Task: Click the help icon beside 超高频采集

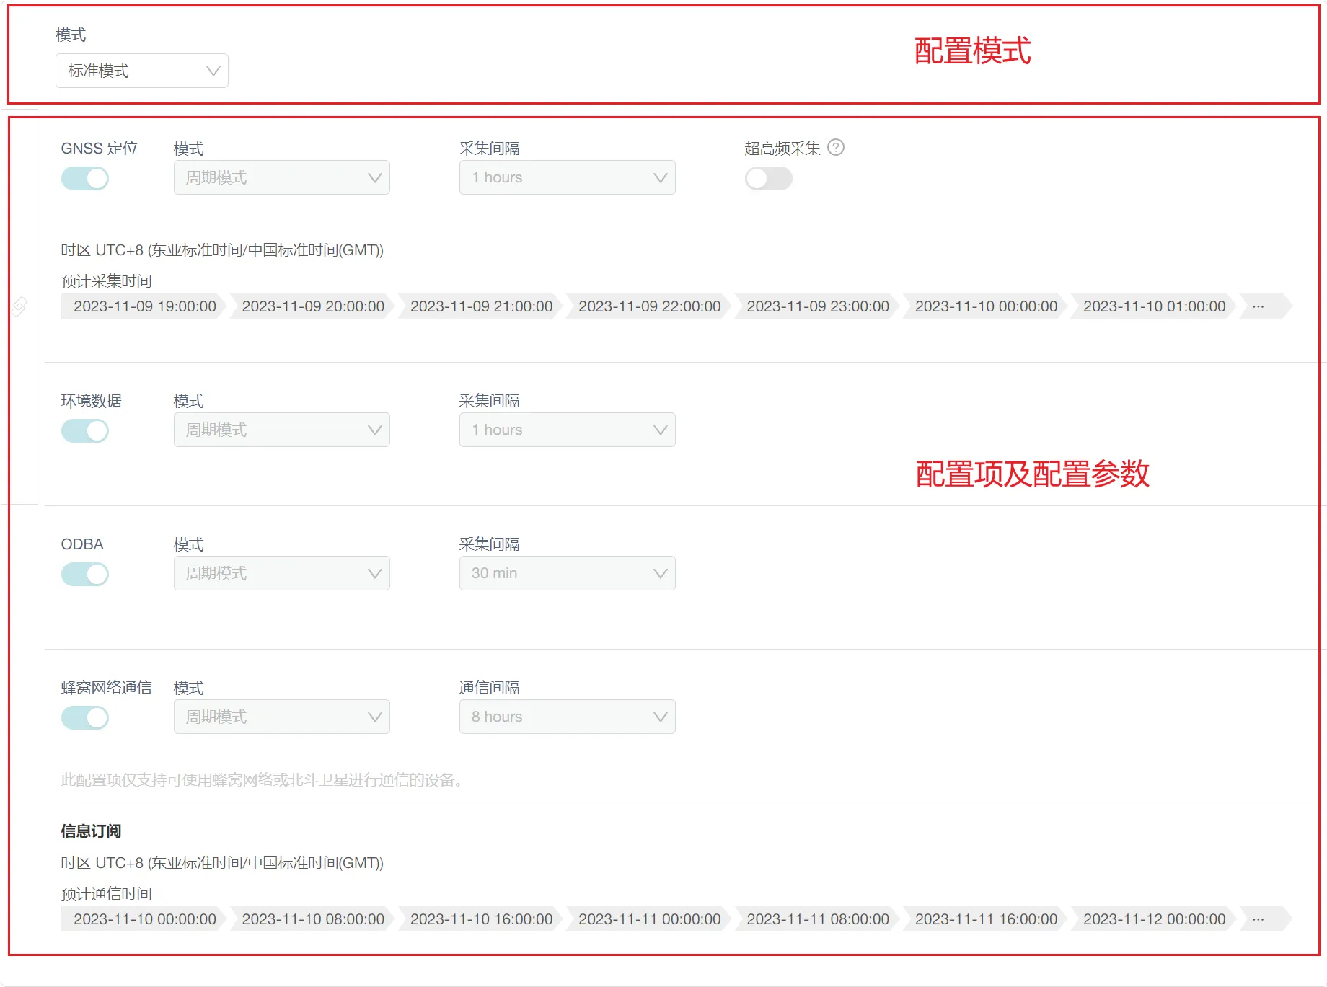Action: pyautogui.click(x=836, y=148)
